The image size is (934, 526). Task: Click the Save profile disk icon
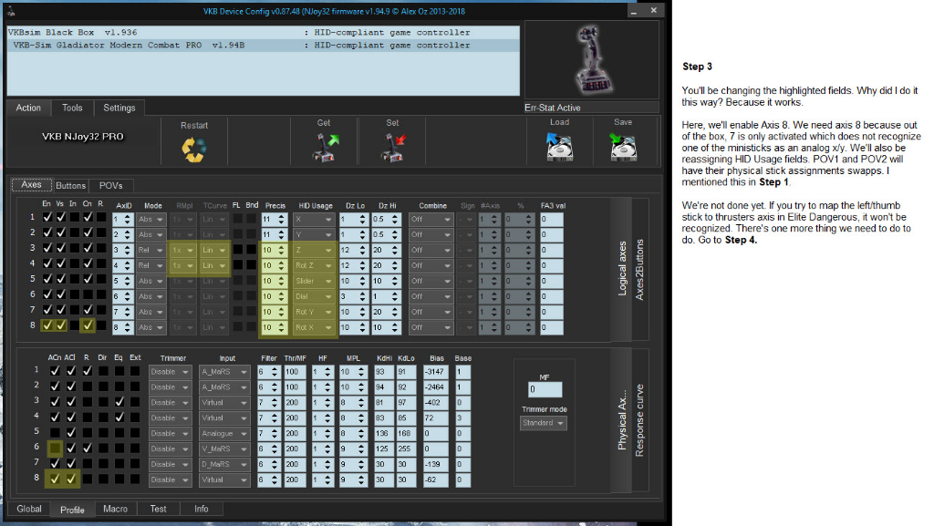coord(623,146)
